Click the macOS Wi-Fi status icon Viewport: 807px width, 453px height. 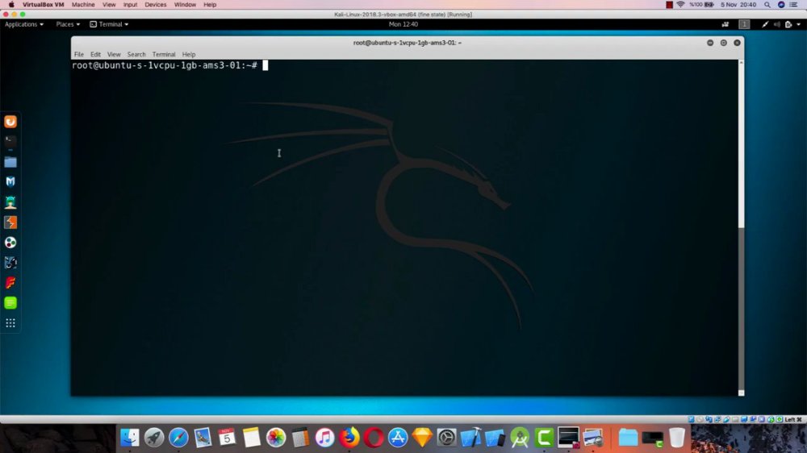click(680, 5)
